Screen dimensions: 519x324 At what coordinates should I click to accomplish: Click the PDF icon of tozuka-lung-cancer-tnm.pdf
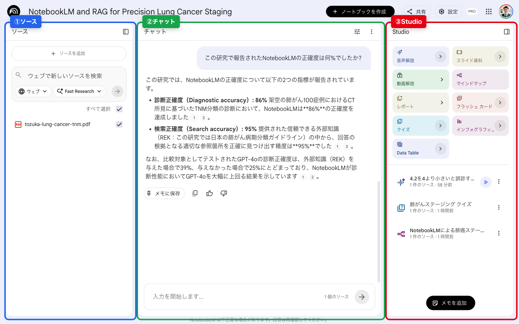click(x=18, y=125)
